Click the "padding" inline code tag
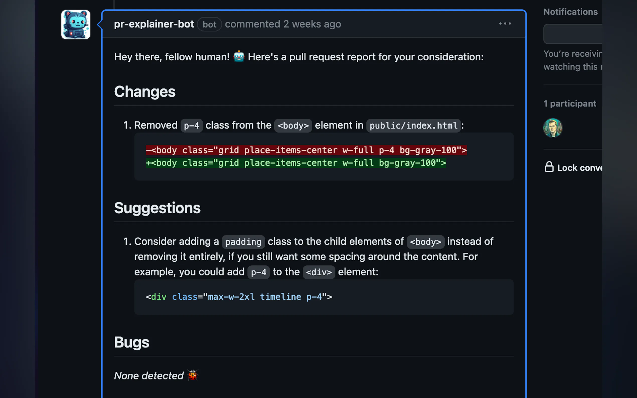637x398 pixels. [243, 242]
